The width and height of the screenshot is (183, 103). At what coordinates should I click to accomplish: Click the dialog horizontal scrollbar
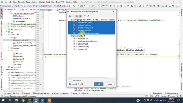tap(88, 78)
